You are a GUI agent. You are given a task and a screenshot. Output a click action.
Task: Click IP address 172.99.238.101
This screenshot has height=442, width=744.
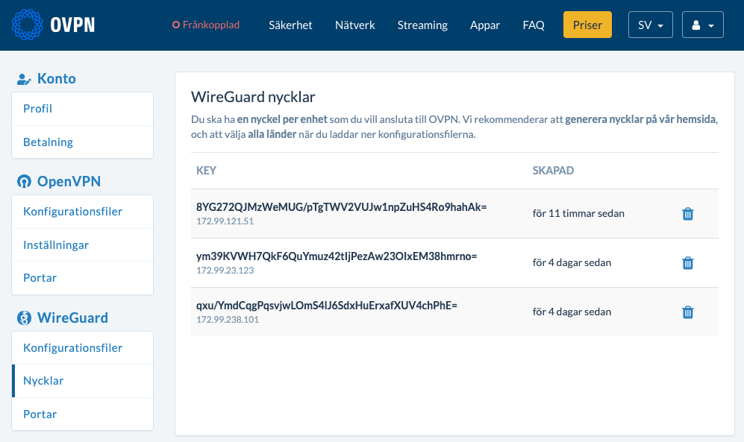tap(228, 320)
